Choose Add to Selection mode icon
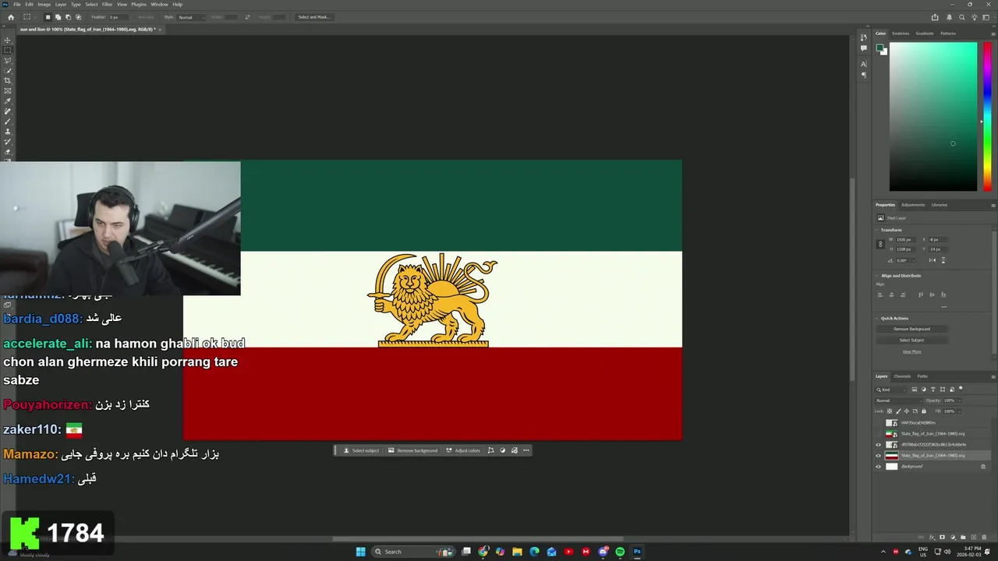Viewport: 998px width, 561px height. [58, 17]
